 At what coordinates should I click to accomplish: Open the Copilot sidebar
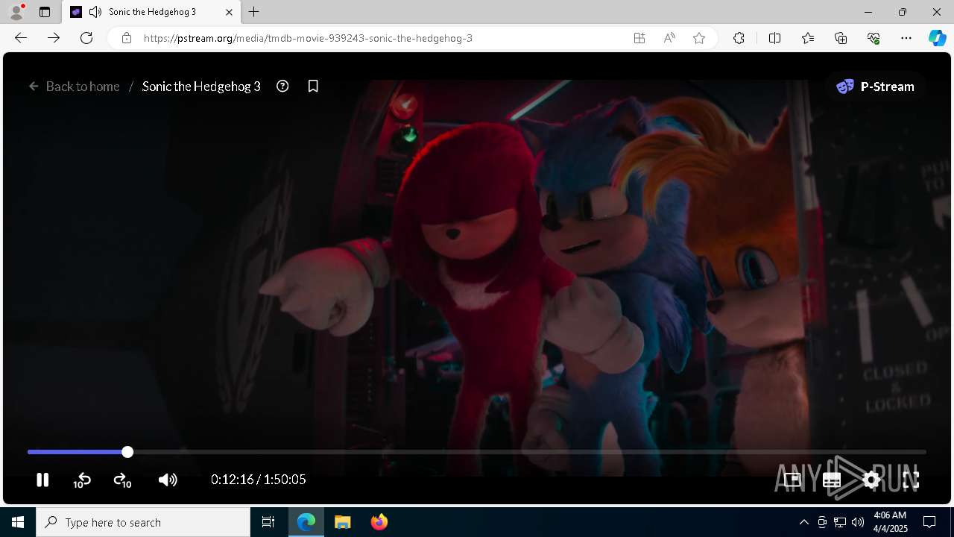click(938, 38)
